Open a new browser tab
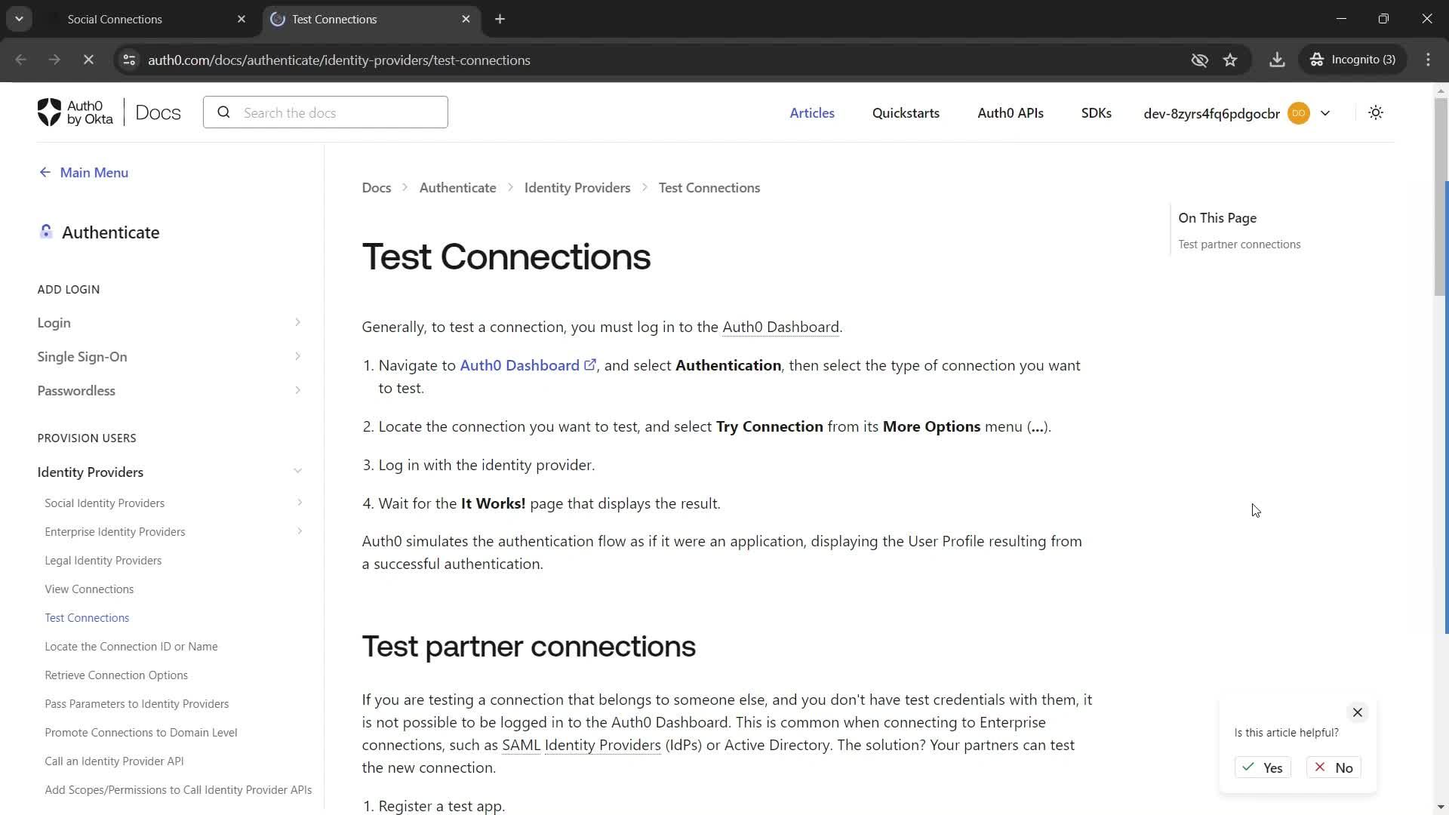Image resolution: width=1449 pixels, height=815 pixels. click(x=500, y=19)
